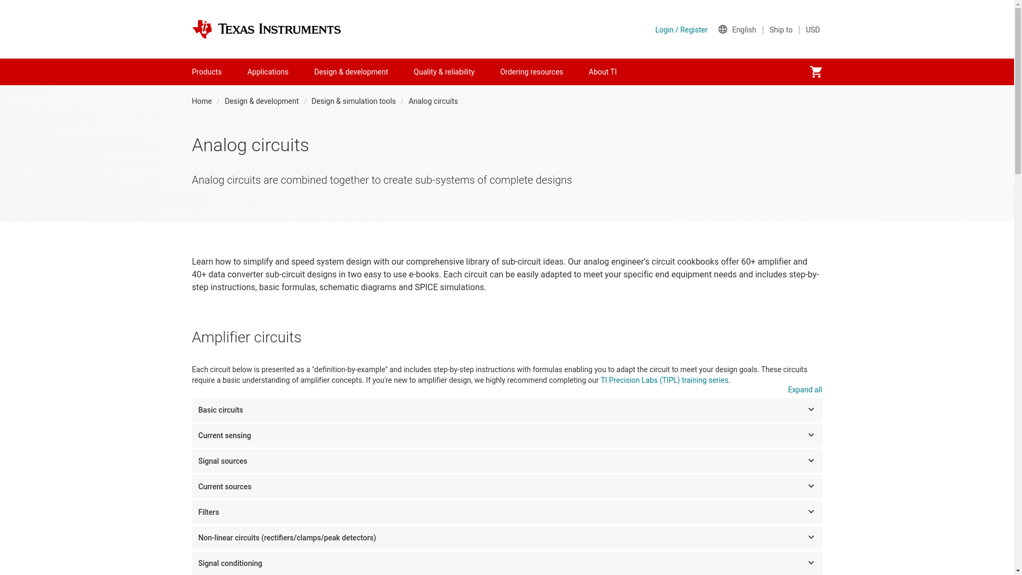Open the TI Precision Labs training series link
Viewport: 1022px width, 575px height.
[x=664, y=380]
